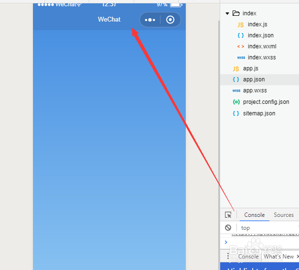Tap the mini program close circle button
Screen dimensions: 299x270
(170, 20)
